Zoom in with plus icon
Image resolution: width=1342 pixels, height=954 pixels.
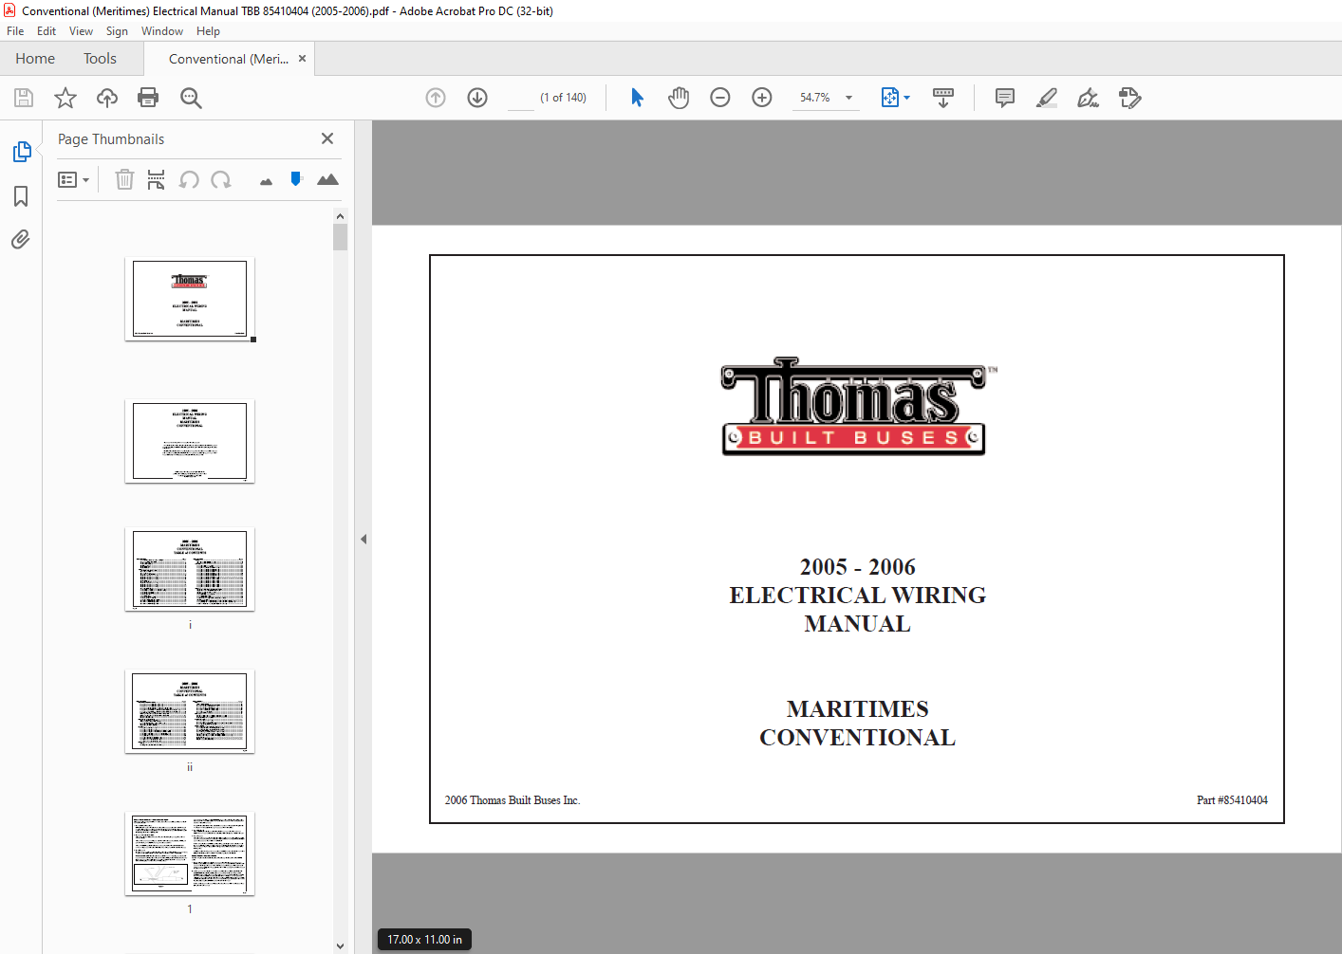pyautogui.click(x=762, y=98)
